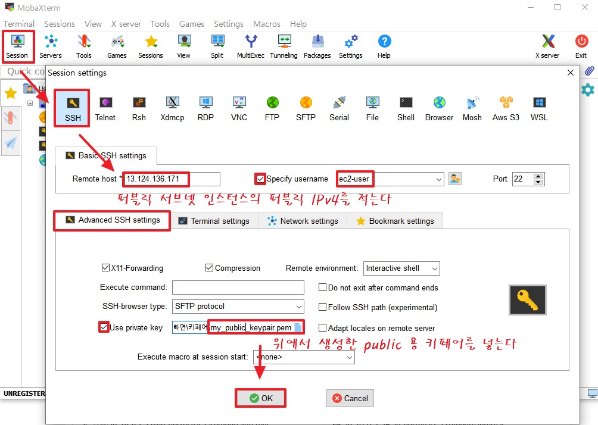Open the Games toolbar icon

coord(117,47)
